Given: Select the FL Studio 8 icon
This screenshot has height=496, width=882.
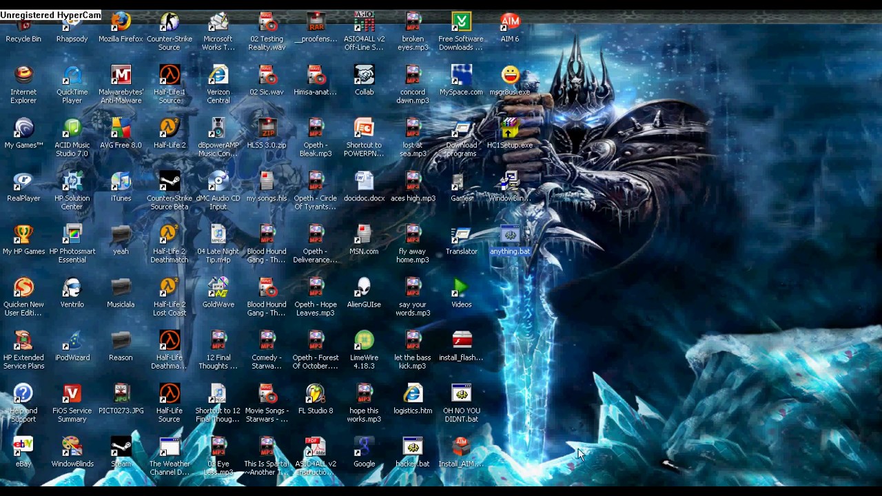Looking at the screenshot, I should click(316, 398).
